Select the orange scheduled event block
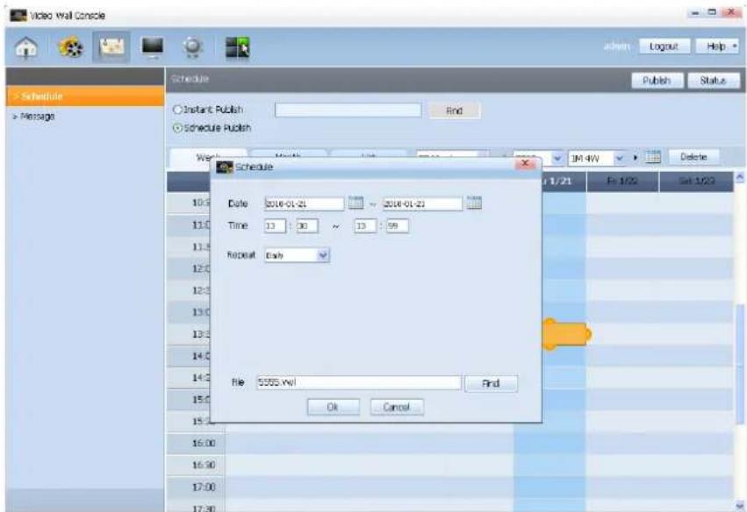Screen dimensions: 747x512 click(x=566, y=335)
